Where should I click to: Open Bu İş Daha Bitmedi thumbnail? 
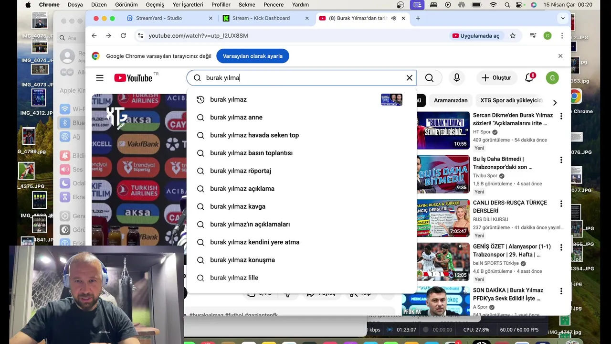443,174
